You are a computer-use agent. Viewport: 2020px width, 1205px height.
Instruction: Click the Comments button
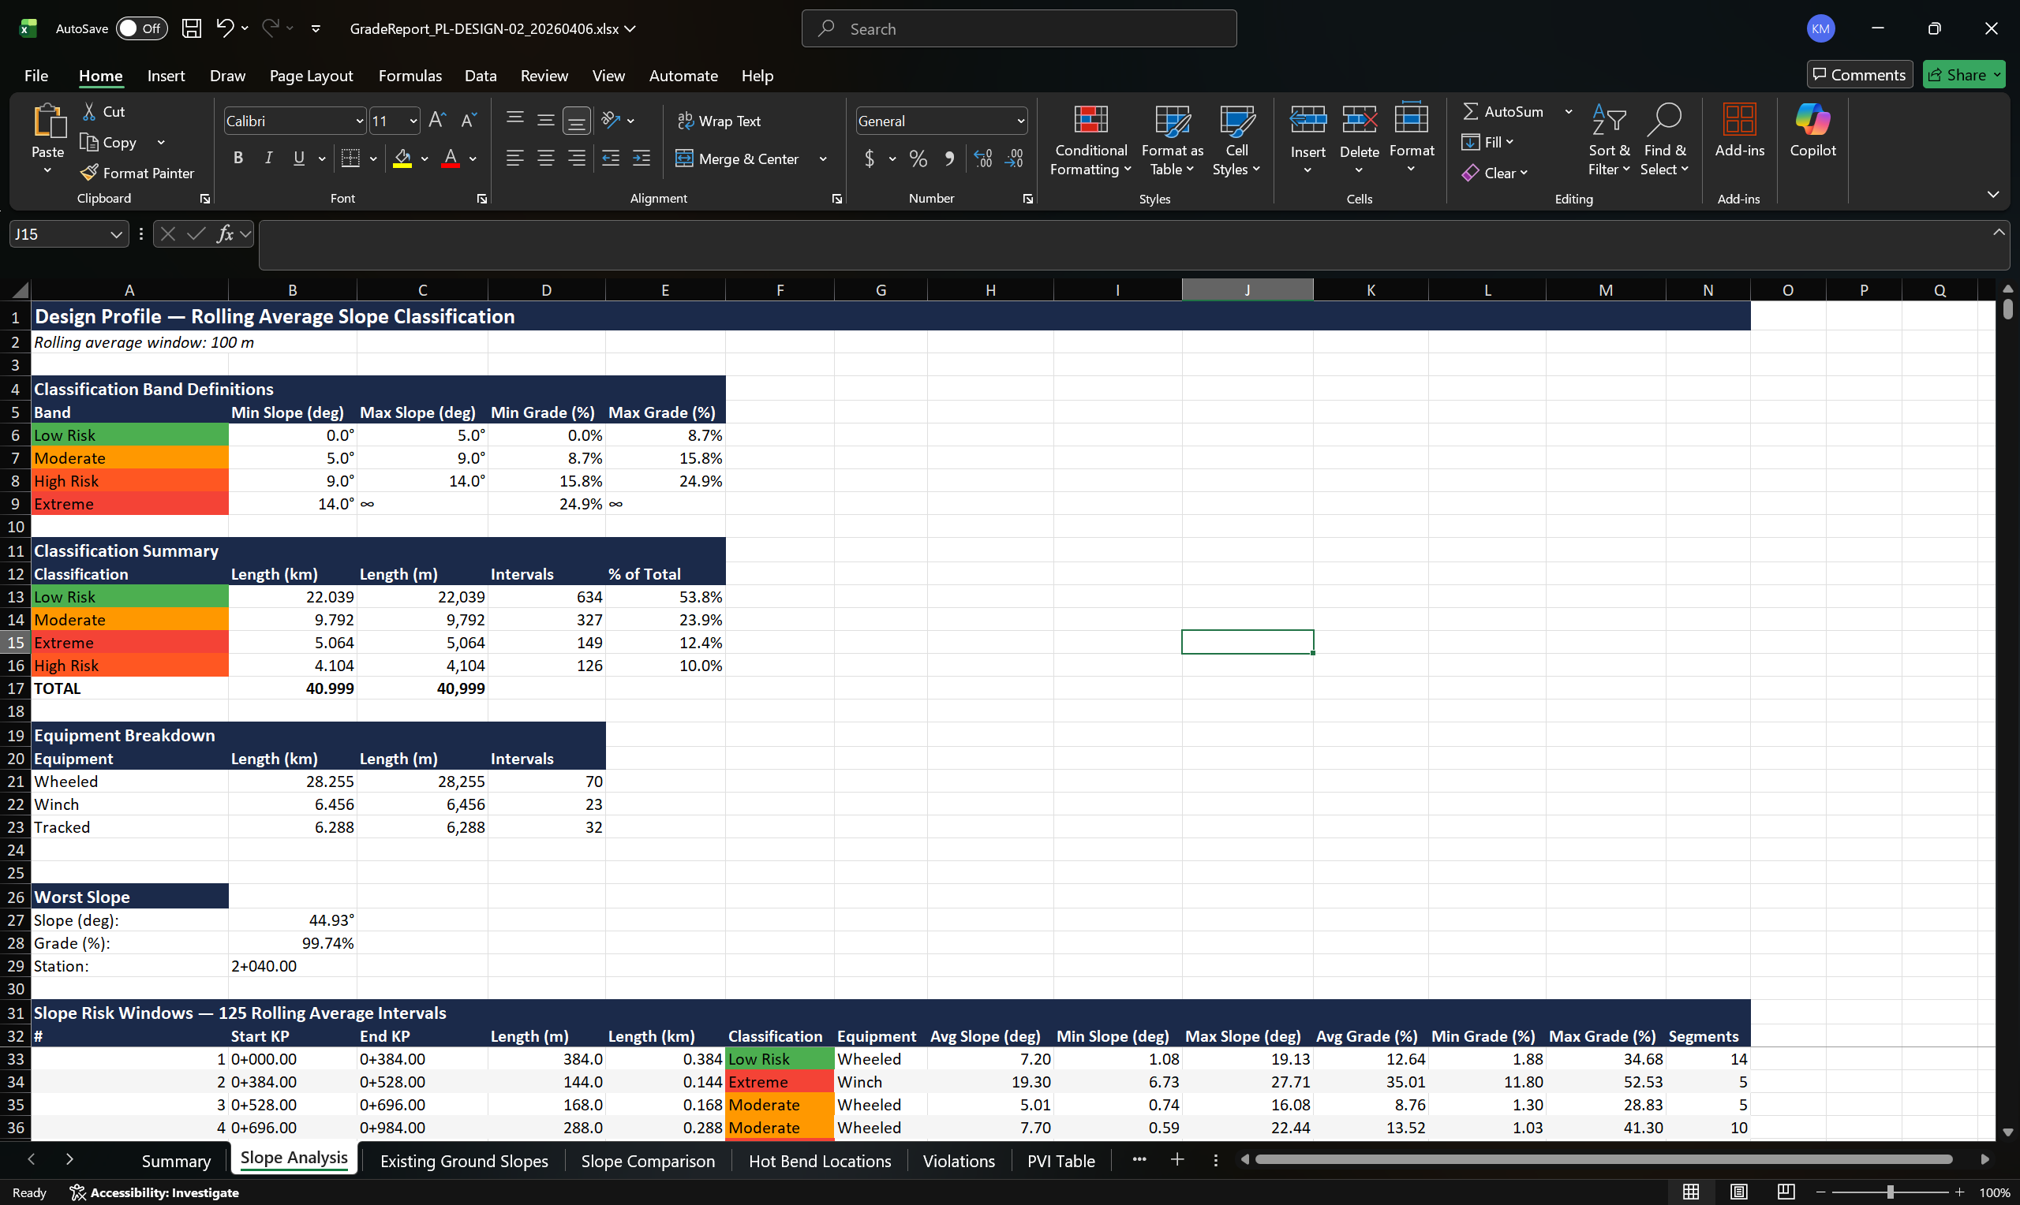1859,74
